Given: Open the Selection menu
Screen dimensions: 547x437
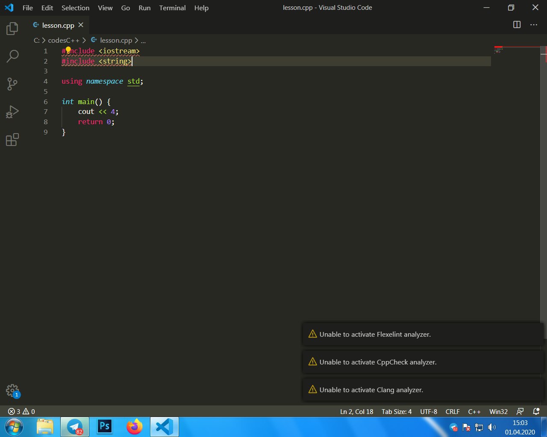Looking at the screenshot, I should [x=75, y=8].
